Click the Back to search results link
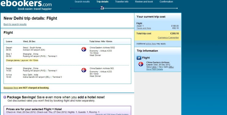 coord(15,24)
